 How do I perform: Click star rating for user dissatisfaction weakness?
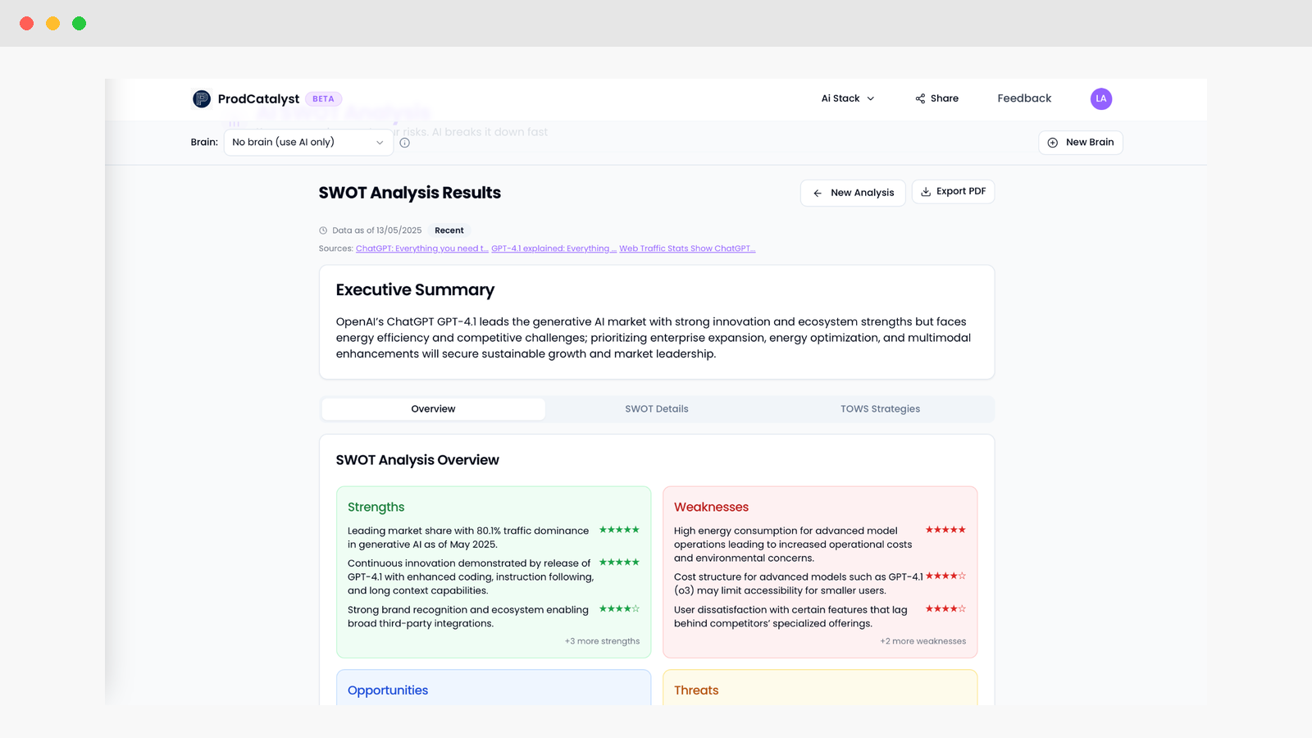point(945,608)
